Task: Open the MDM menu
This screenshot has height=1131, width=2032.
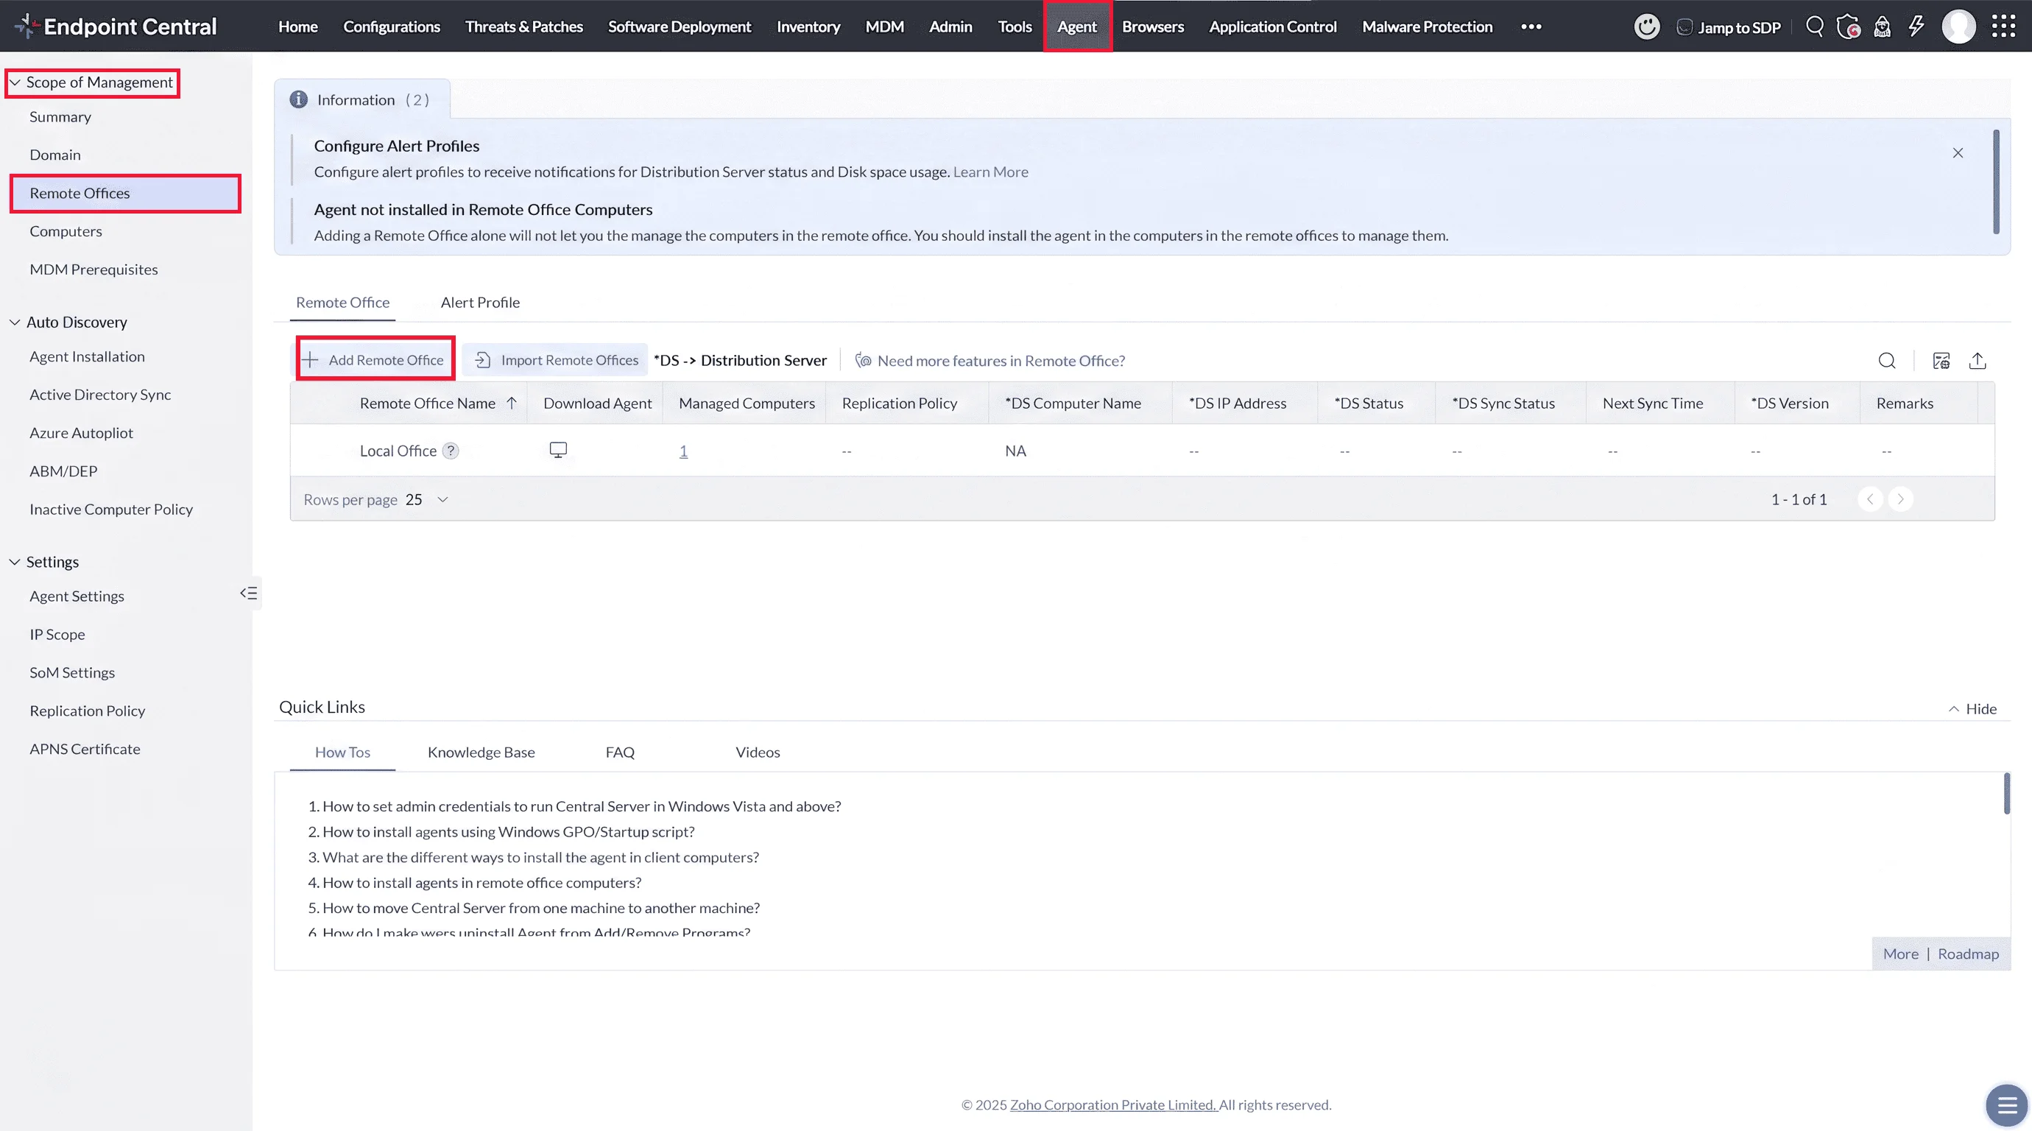Action: coord(884,27)
